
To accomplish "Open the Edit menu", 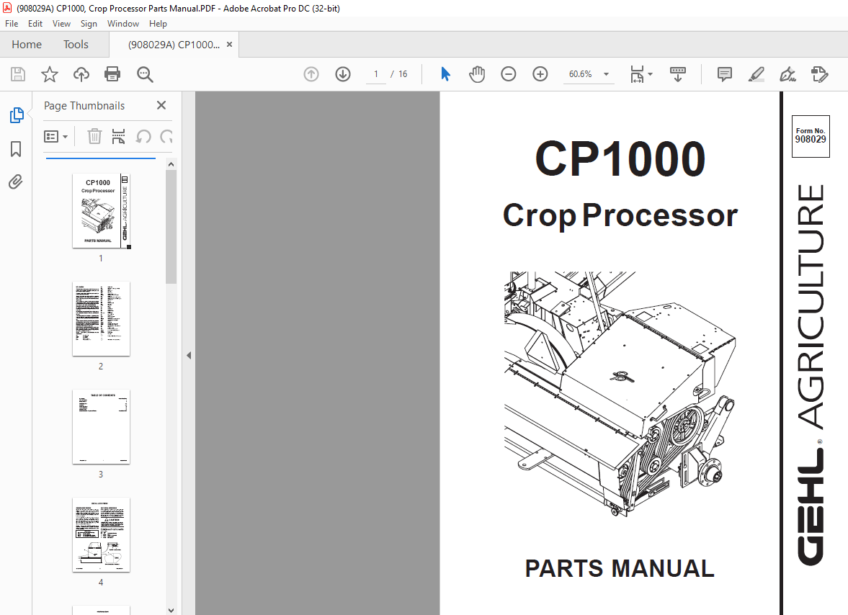I will [x=35, y=24].
